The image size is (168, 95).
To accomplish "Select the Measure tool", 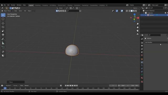I will (x=3, y=43).
